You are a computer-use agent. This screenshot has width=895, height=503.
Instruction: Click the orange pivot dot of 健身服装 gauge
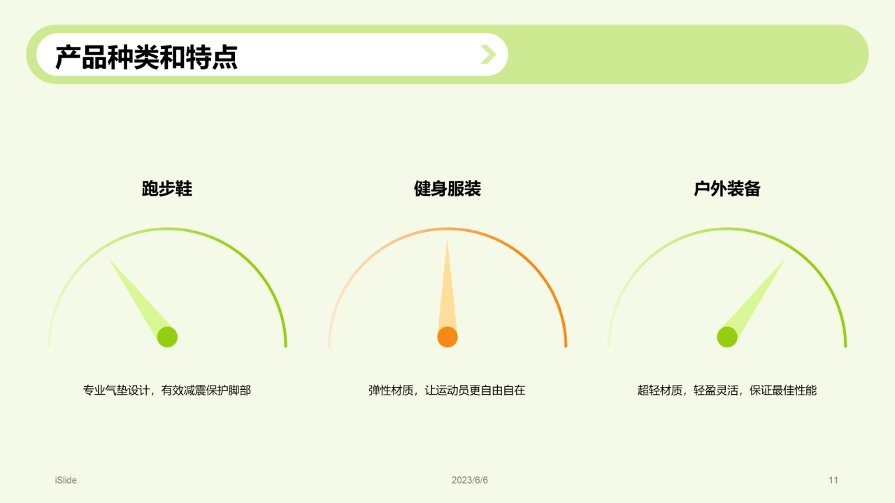coord(447,337)
